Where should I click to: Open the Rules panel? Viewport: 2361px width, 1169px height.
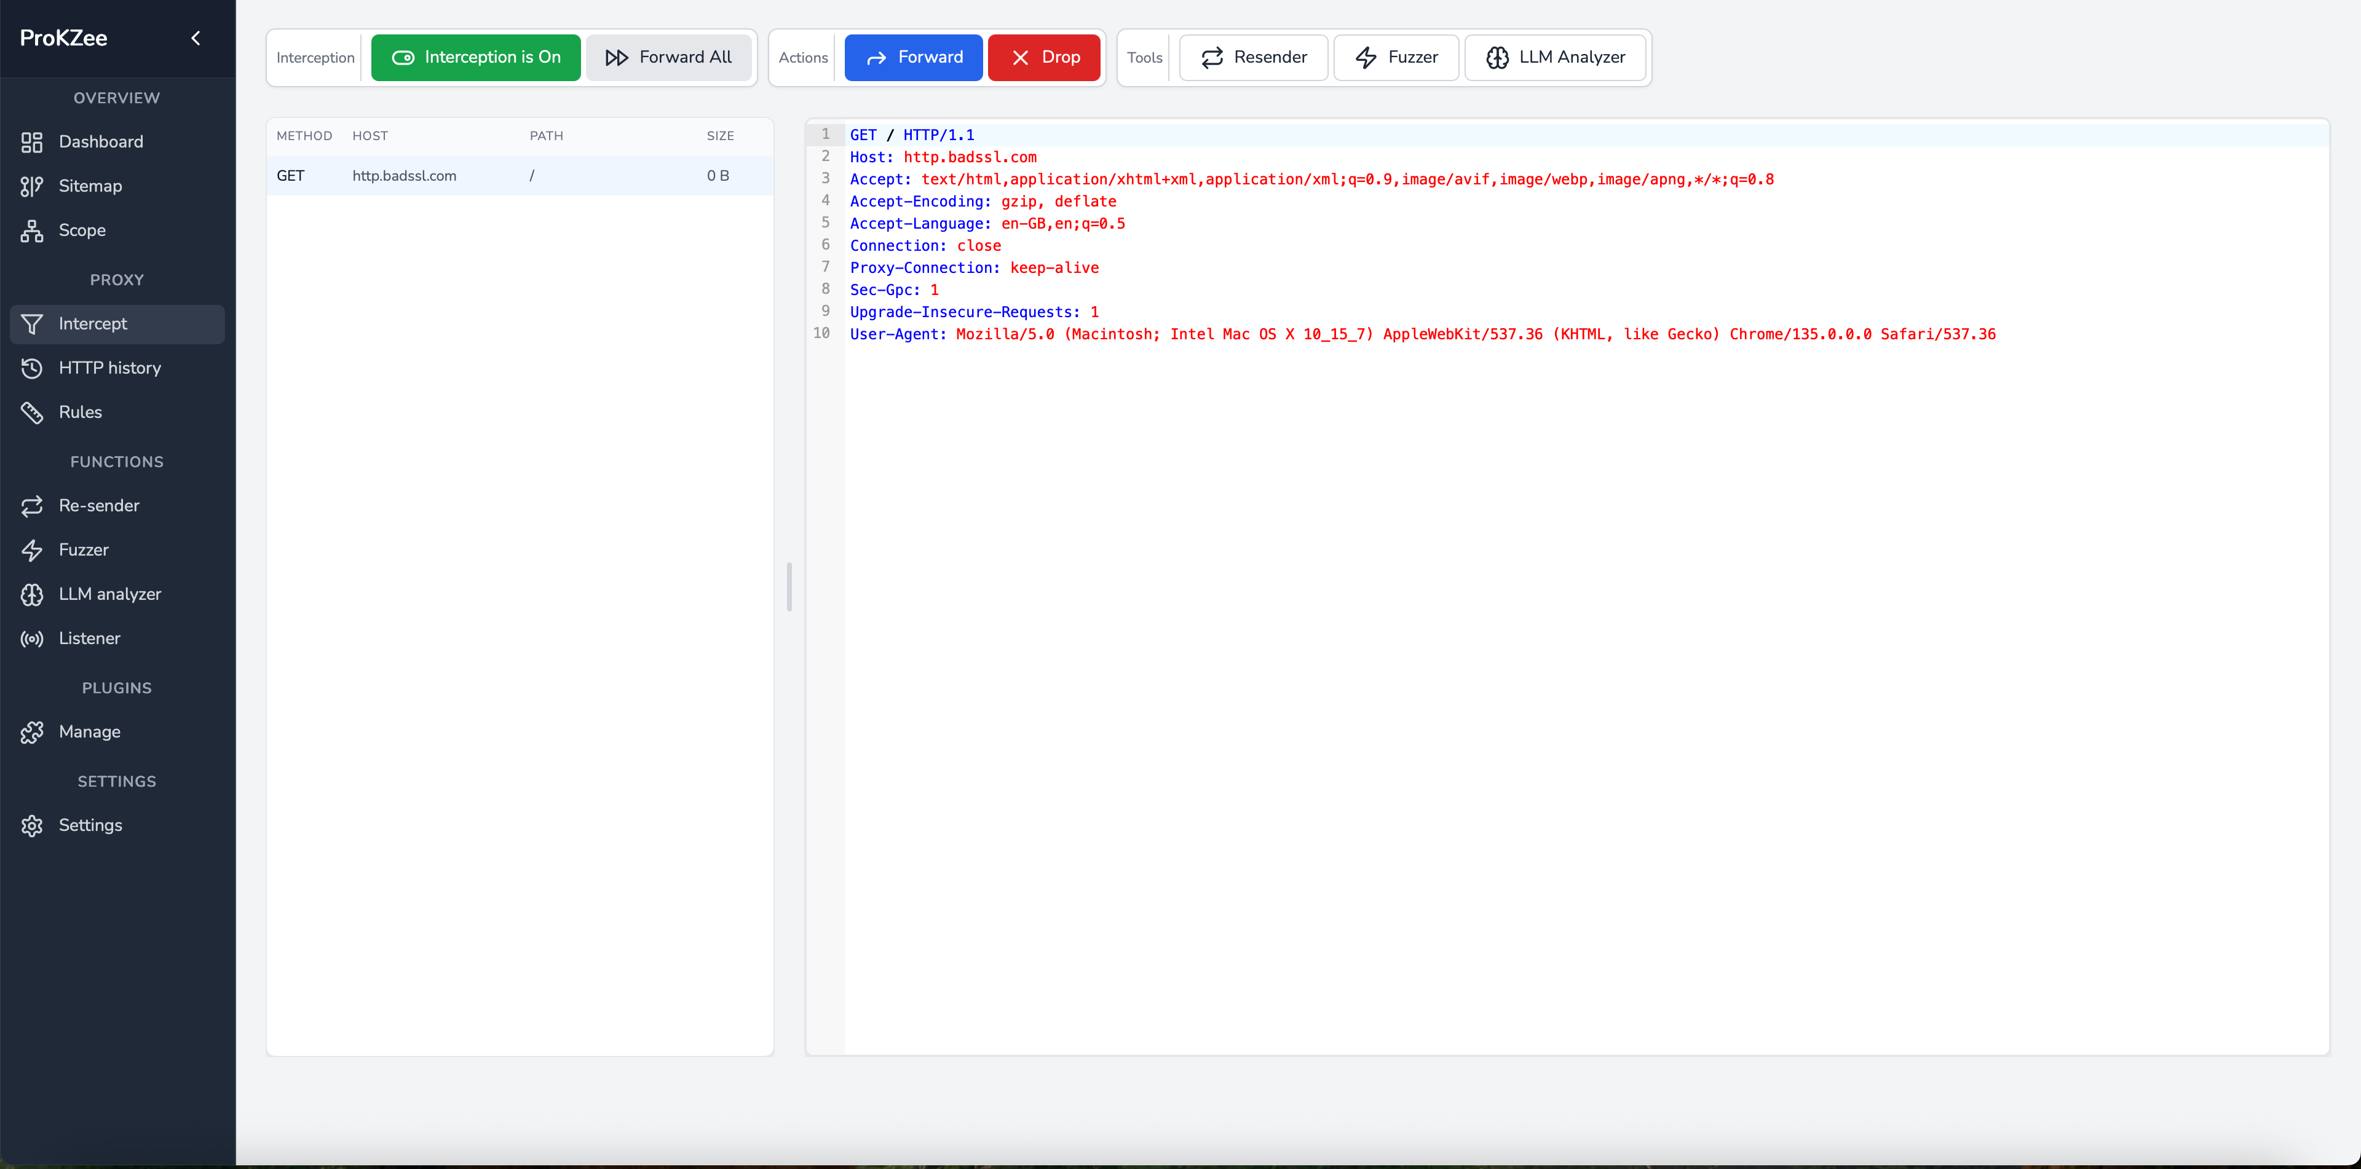81,411
